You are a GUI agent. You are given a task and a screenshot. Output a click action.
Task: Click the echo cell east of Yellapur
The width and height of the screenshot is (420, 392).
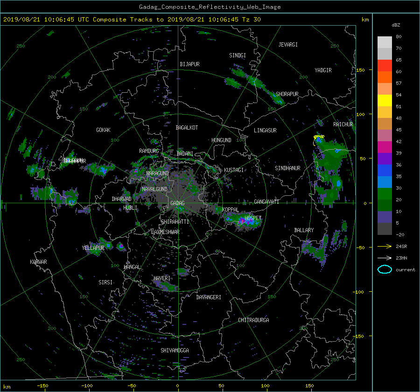coord(121,246)
